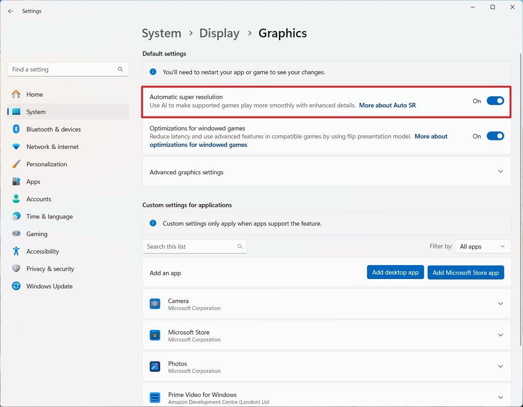This screenshot has height=407, width=523.
Task: Turn off Automatic super resolution
Action: pos(495,100)
